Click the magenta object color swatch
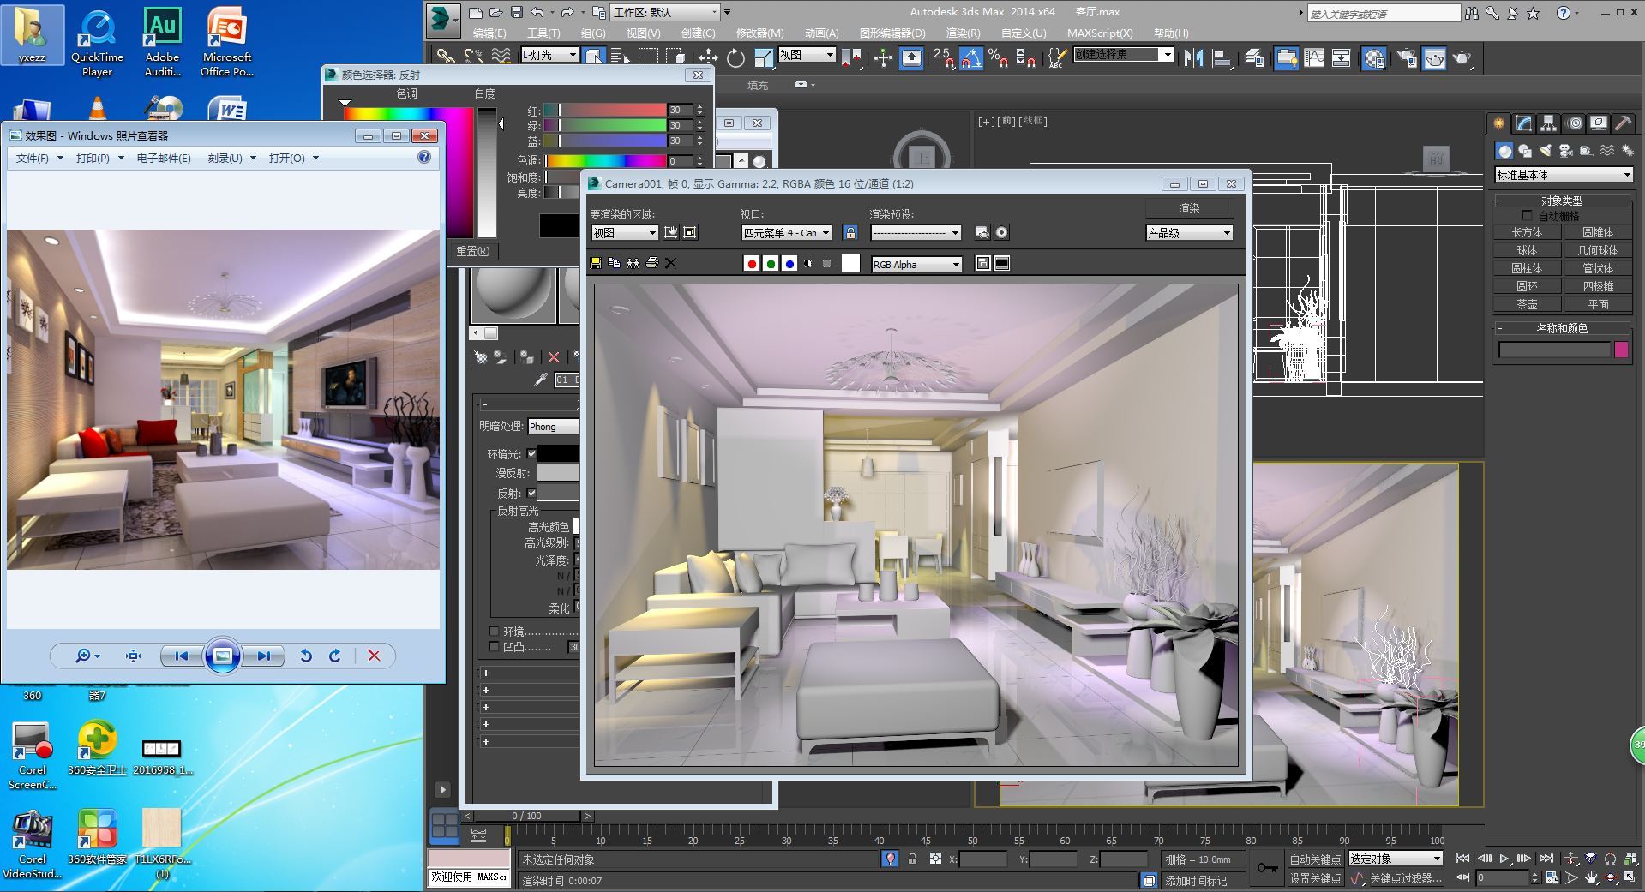This screenshot has width=1645, height=892. [1621, 350]
